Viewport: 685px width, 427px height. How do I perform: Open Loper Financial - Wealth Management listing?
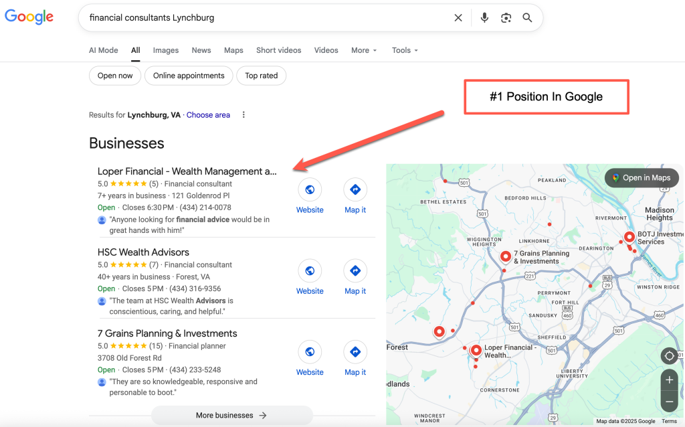pyautogui.click(x=187, y=171)
